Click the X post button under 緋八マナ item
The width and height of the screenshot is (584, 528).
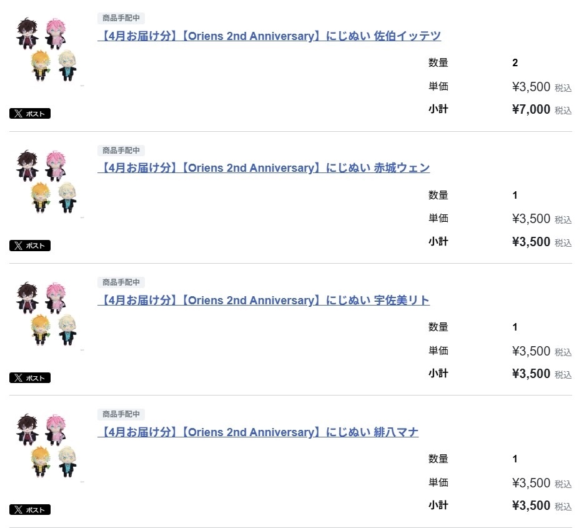click(x=30, y=510)
